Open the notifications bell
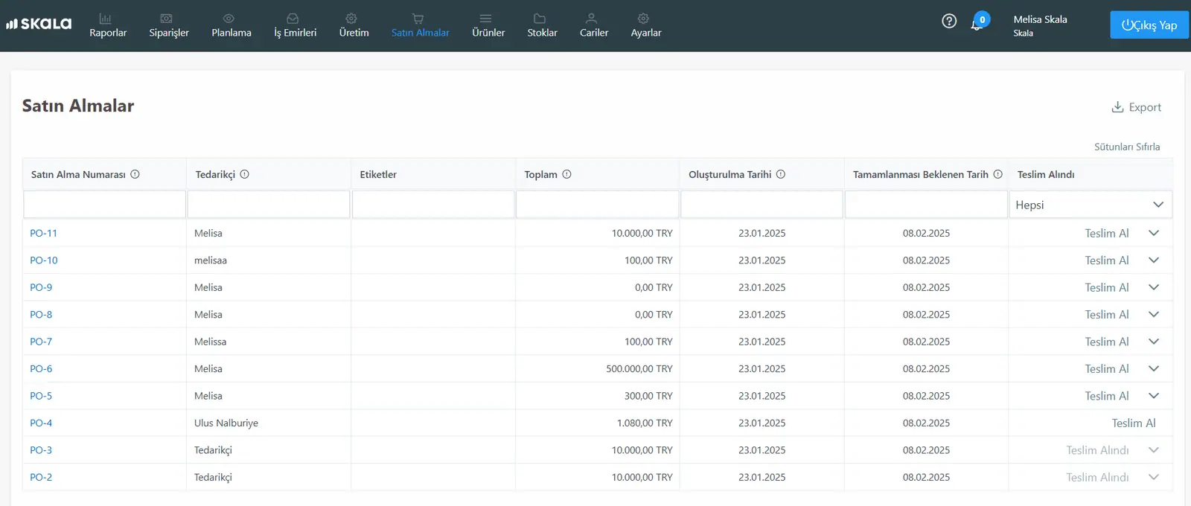Viewport: 1191px width, 506px height. click(x=977, y=24)
